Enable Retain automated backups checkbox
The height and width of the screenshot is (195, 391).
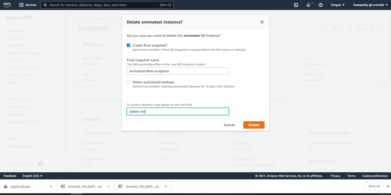click(x=129, y=82)
